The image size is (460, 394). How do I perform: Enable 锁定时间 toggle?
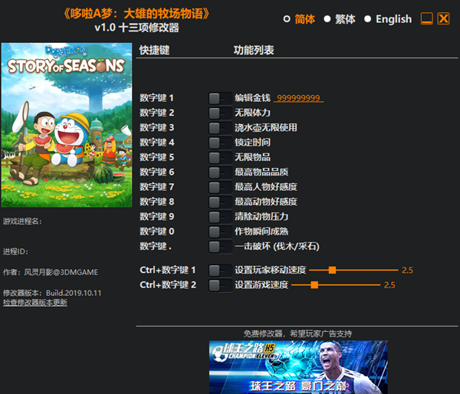(220, 143)
